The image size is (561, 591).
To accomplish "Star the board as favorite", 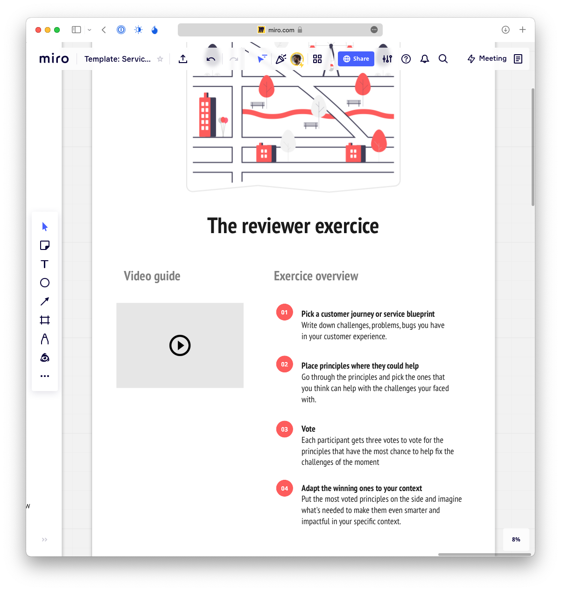I will coord(160,59).
